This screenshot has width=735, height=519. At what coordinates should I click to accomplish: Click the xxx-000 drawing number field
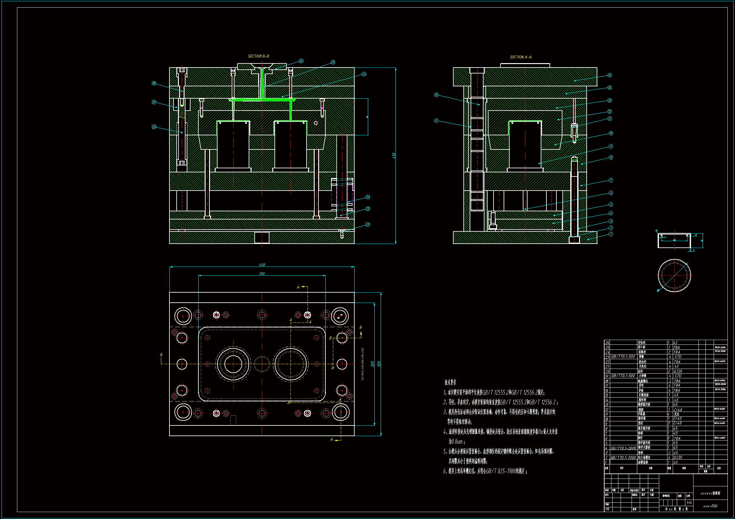710,506
